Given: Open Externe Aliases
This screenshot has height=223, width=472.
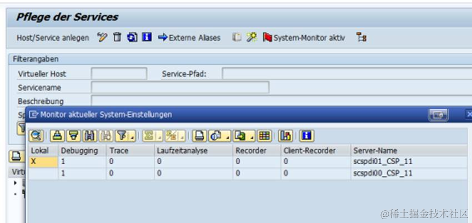Looking at the screenshot, I should tap(189, 38).
